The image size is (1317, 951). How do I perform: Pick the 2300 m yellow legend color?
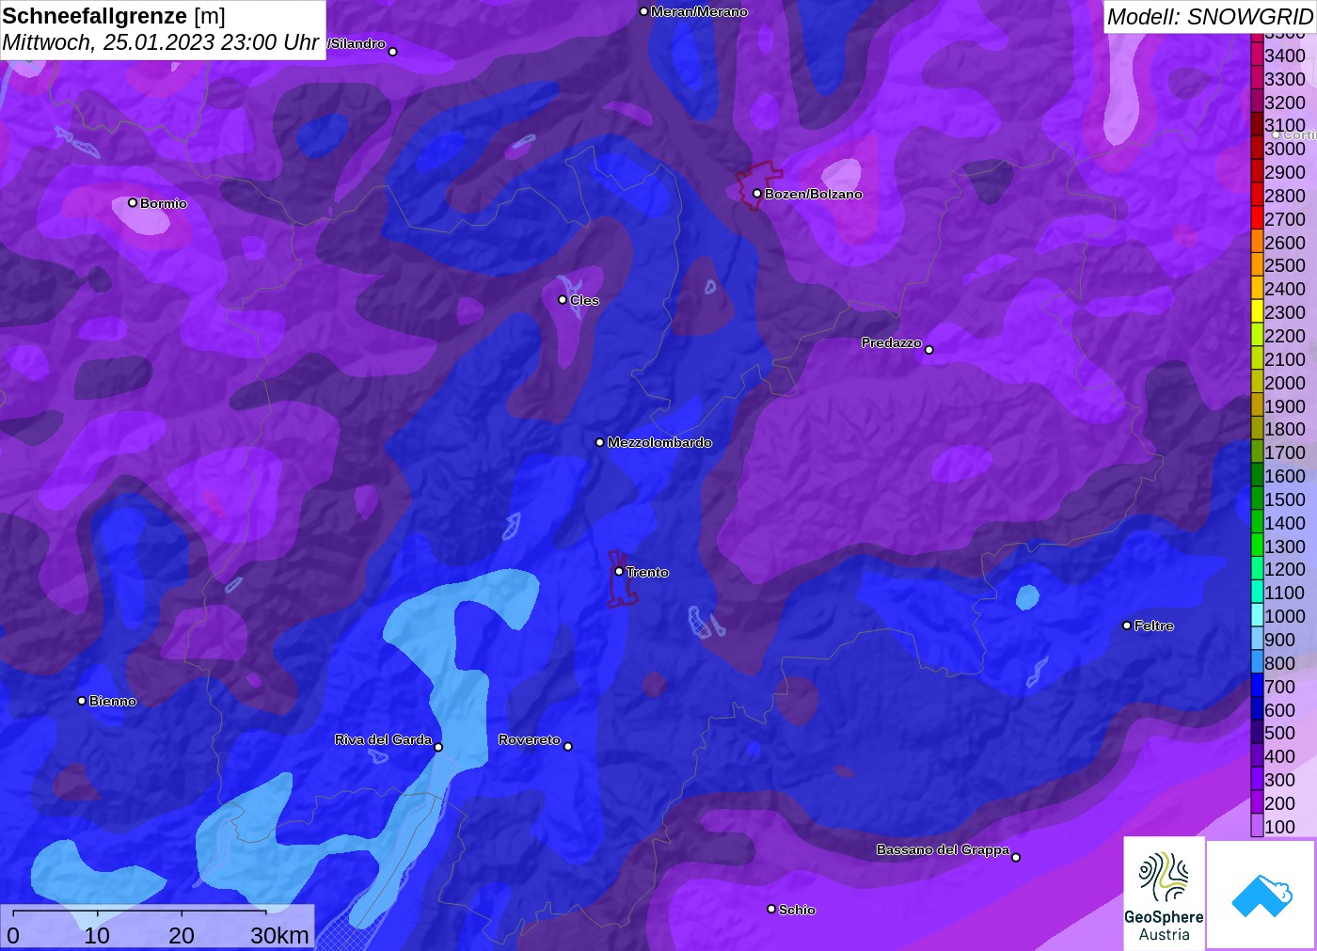pos(1257,312)
